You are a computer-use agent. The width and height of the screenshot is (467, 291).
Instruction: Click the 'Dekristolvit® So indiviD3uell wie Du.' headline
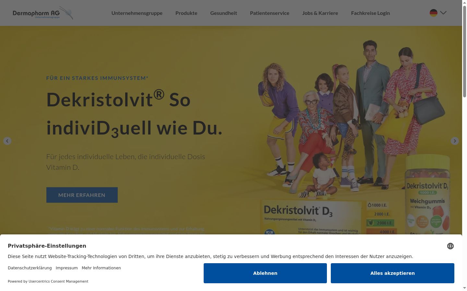(134, 113)
